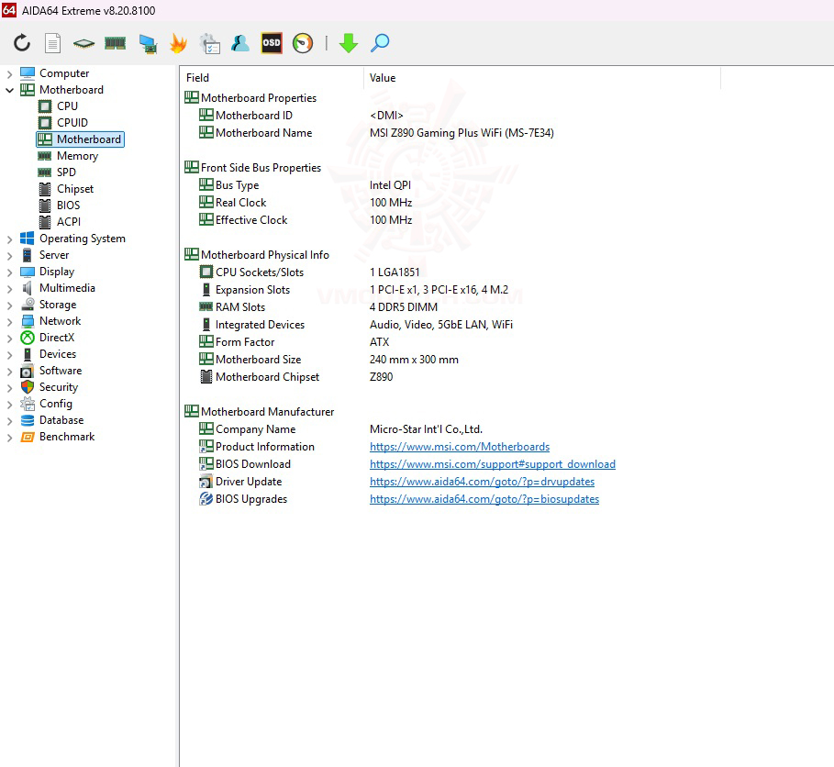This screenshot has height=767, width=834.
Task: Select the CPU tree item
Action: click(67, 106)
